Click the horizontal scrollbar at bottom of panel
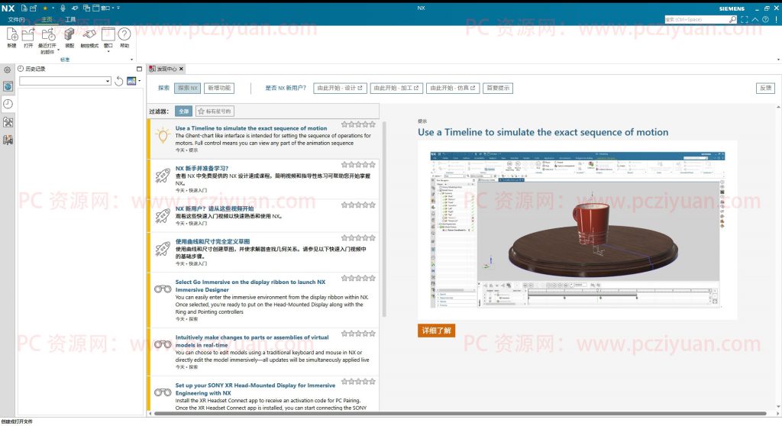782x426 pixels. [460, 414]
